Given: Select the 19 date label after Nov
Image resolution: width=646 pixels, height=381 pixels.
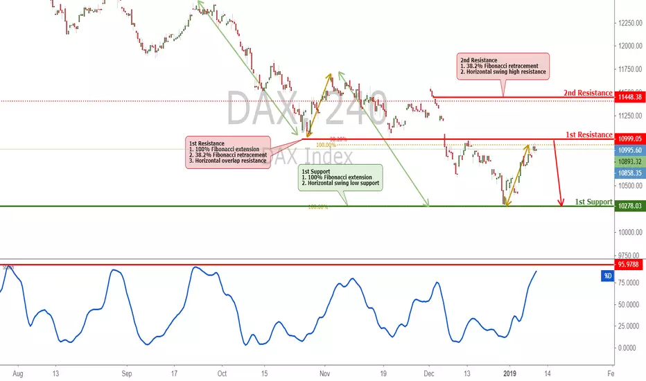Looking at the screenshot, I should pyautogui.click(x=383, y=373).
